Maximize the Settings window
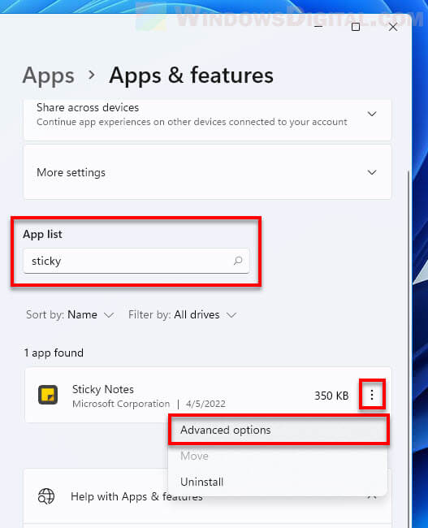This screenshot has height=528, width=428. [356, 27]
